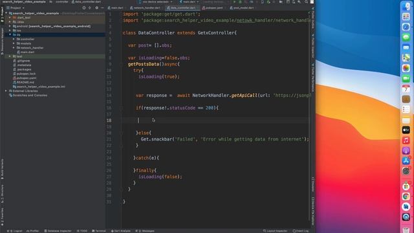Open the TODO tool window
The image size is (414, 233).
tap(82, 231)
